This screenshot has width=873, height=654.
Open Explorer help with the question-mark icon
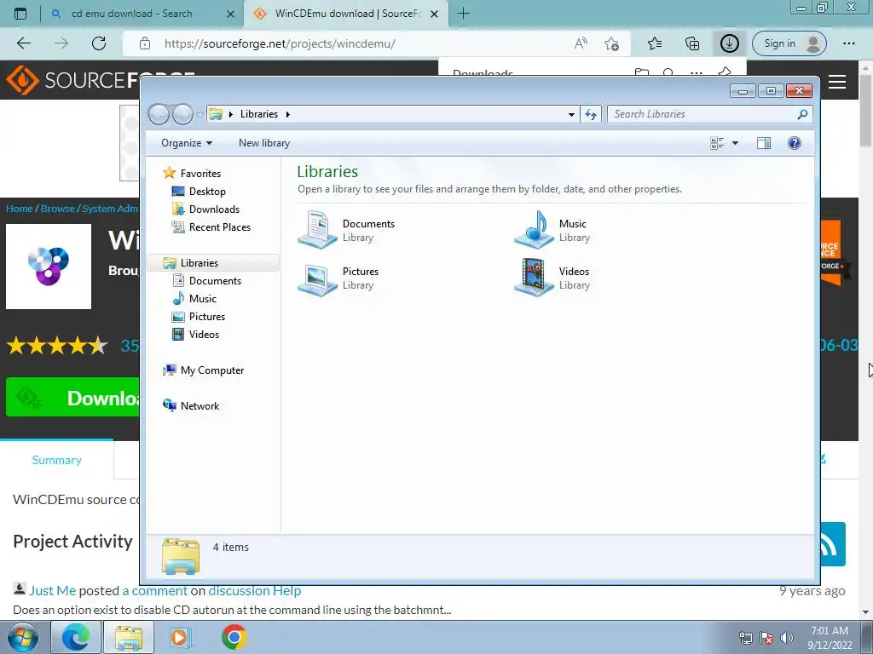(795, 143)
